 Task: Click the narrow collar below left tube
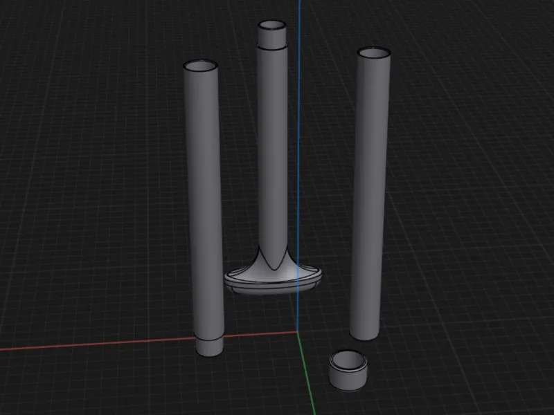point(210,346)
